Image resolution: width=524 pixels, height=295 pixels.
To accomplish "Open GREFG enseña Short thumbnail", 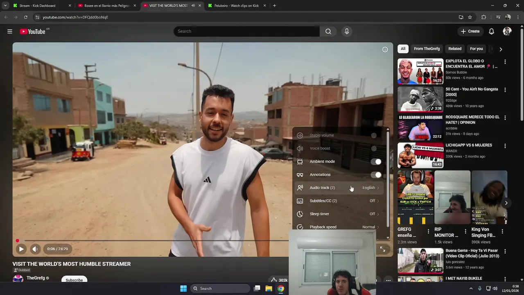I will coord(416,197).
